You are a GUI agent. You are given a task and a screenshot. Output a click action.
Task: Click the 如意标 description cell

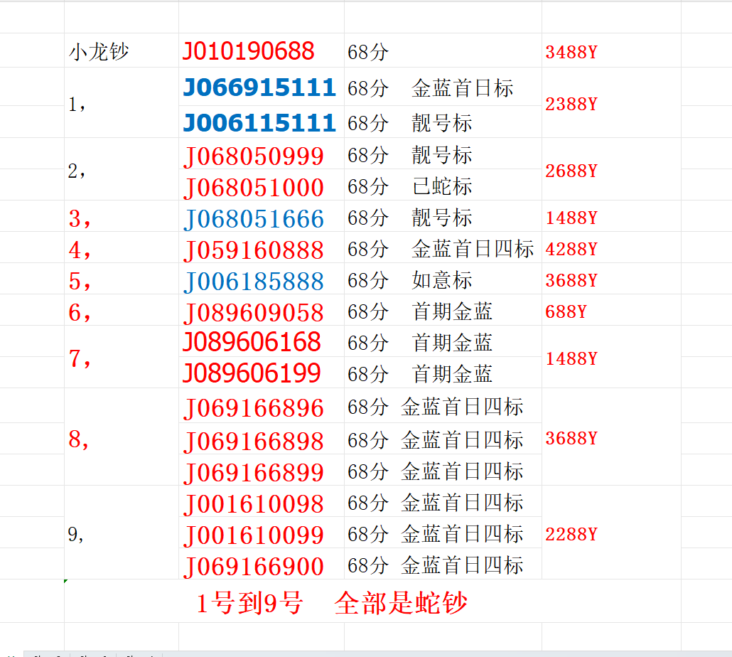(442, 280)
